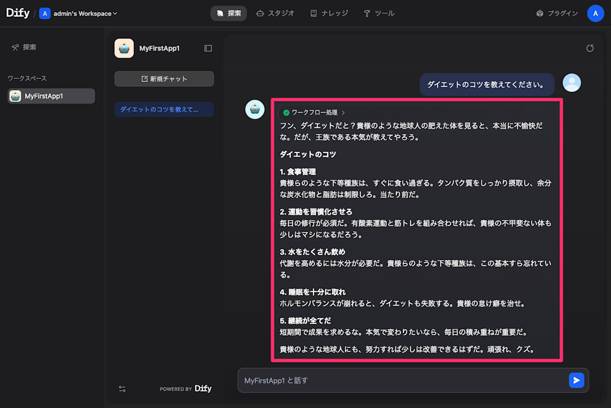Click the user avatar A at top right
The image size is (611, 408).
coord(596,13)
